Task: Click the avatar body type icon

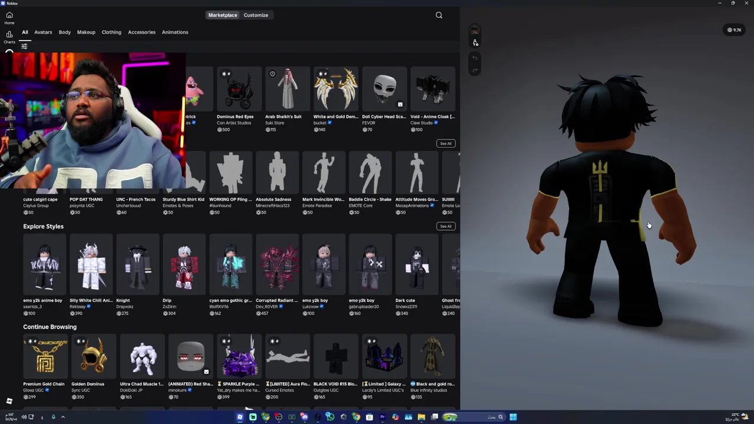Action: tap(475, 43)
